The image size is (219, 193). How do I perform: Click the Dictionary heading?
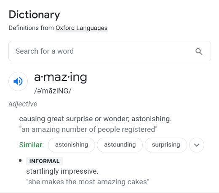(x=34, y=15)
